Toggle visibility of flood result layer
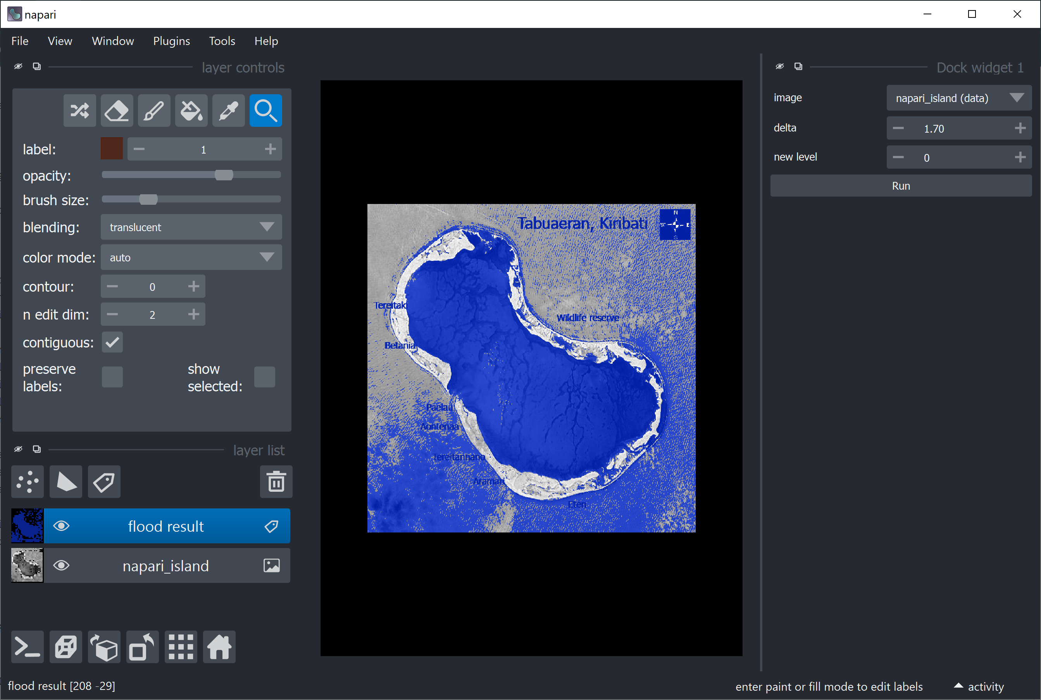Viewport: 1041px width, 700px height. tap(62, 526)
